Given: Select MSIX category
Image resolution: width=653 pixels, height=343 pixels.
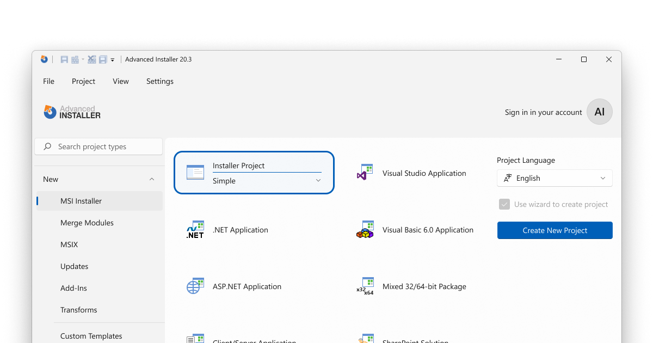Looking at the screenshot, I should pyautogui.click(x=100, y=244).
